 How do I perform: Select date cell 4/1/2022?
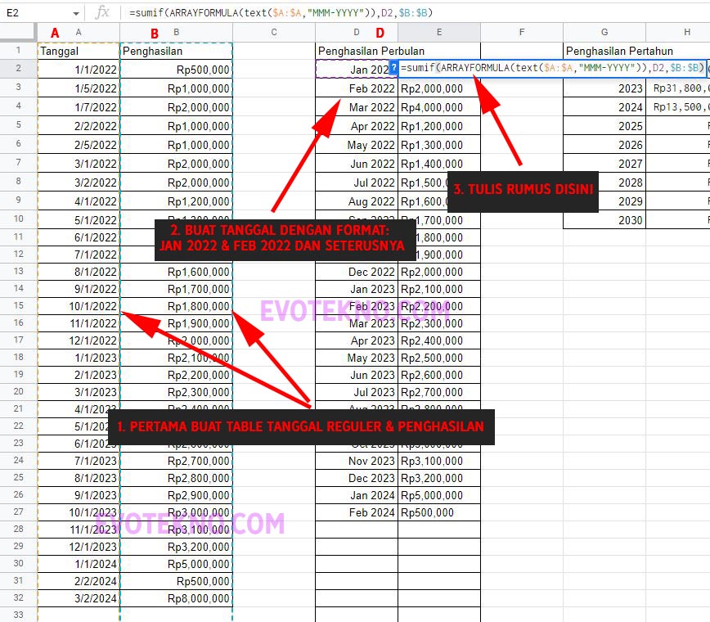79,201
